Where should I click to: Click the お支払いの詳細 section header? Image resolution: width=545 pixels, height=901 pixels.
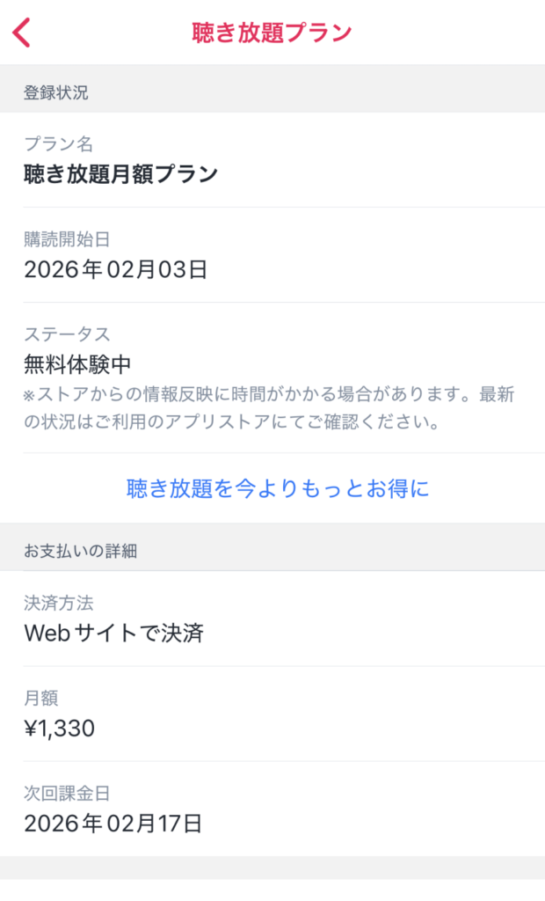click(80, 552)
